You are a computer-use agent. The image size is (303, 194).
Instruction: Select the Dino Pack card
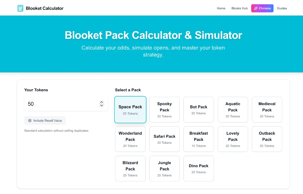point(199,168)
